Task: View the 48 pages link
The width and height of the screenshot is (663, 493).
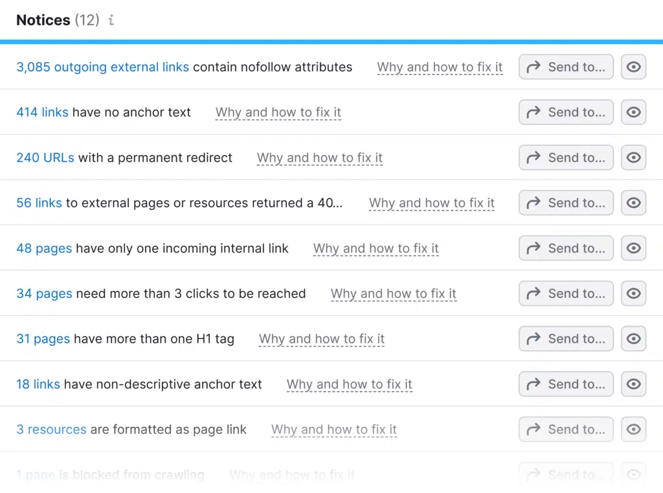Action: pos(44,248)
